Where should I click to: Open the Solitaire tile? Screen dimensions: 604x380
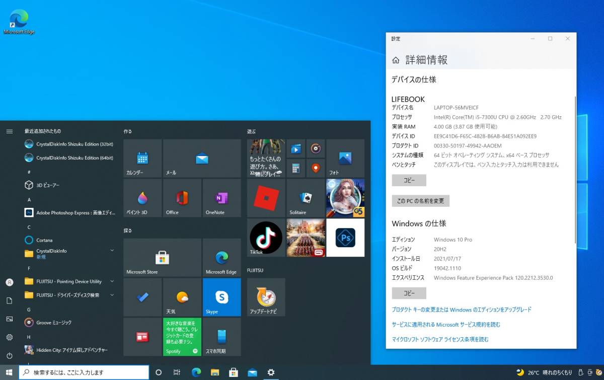[306, 198]
